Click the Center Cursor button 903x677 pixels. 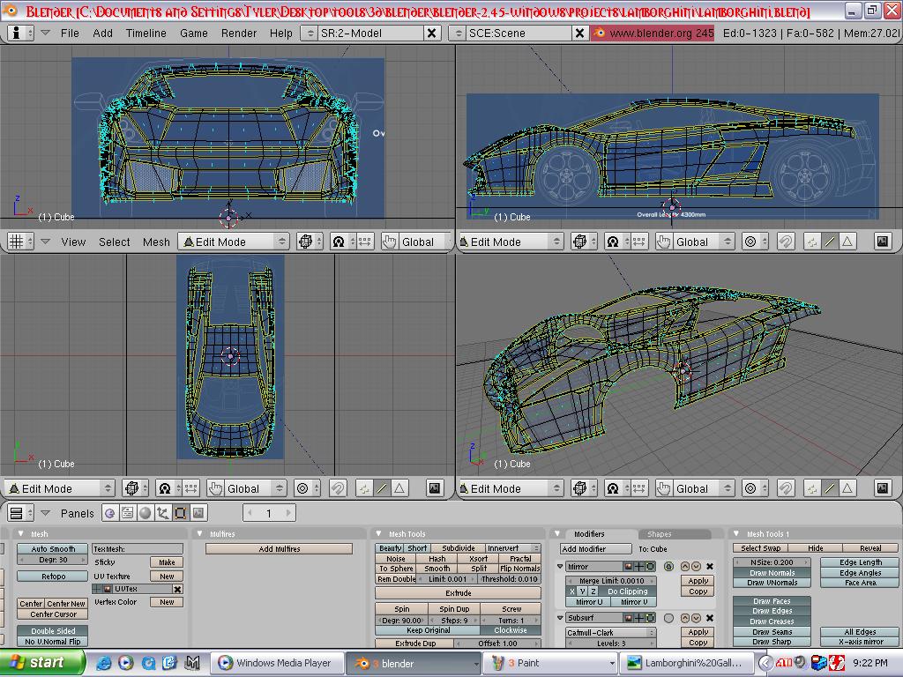tap(53, 614)
